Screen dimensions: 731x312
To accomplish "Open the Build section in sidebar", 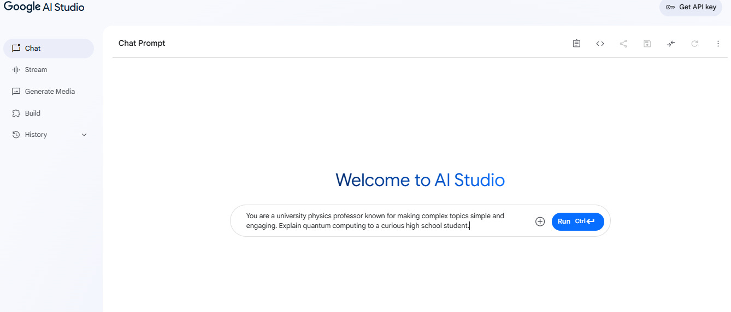I will (49, 113).
